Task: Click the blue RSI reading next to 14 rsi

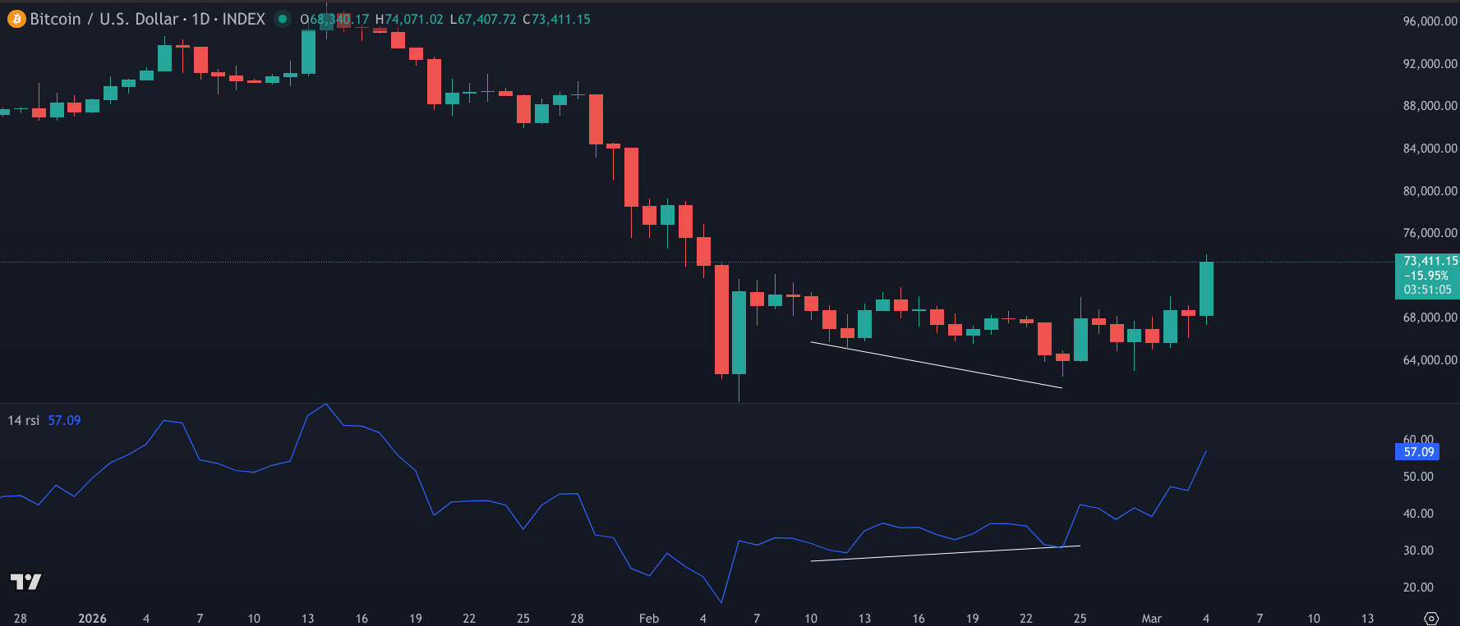Action: click(64, 420)
